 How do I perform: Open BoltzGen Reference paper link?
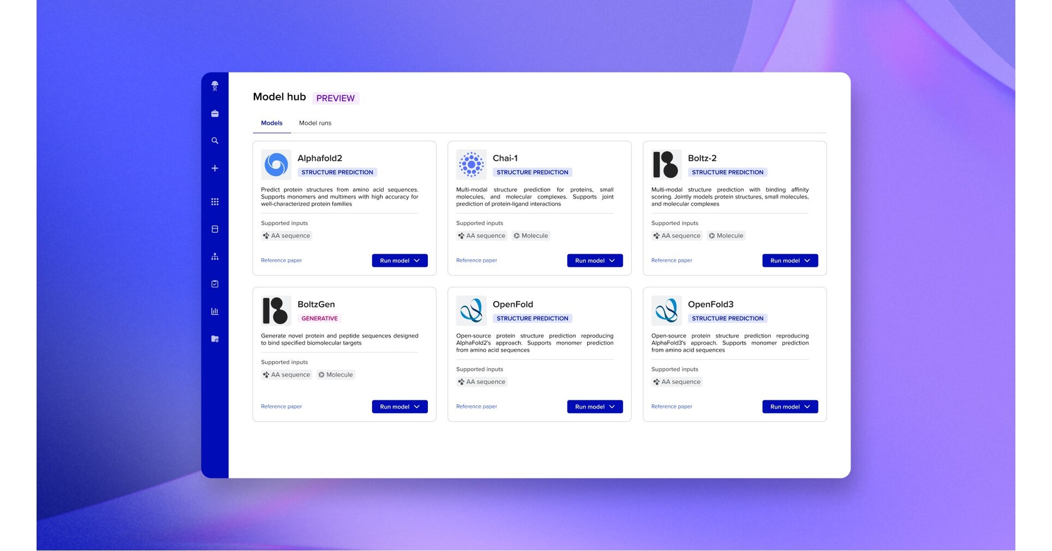click(282, 407)
